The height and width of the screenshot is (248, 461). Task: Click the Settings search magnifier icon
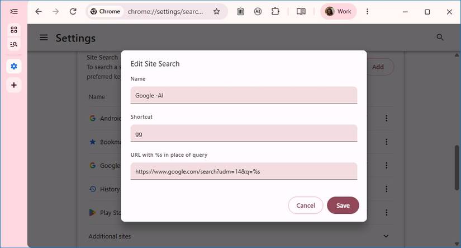click(440, 37)
